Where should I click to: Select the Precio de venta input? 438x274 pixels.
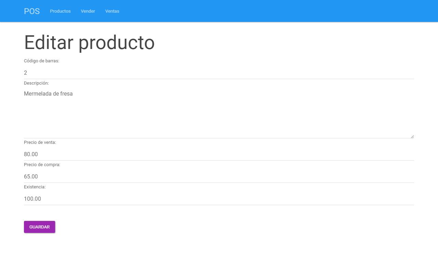click(x=219, y=154)
